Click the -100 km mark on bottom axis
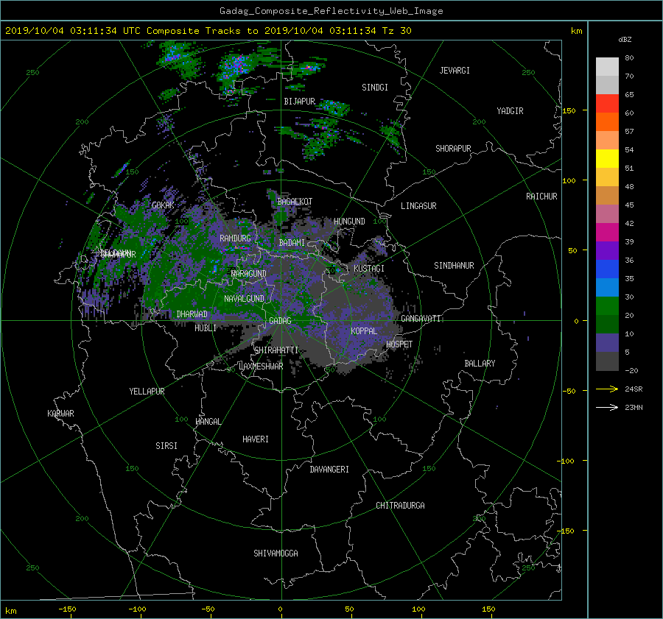 [137, 609]
